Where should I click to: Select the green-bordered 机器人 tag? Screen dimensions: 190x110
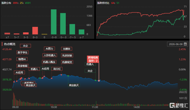click(x=90, y=64)
